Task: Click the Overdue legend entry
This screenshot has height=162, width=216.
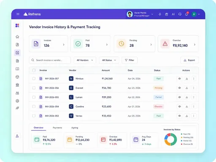Action: tap(187, 144)
